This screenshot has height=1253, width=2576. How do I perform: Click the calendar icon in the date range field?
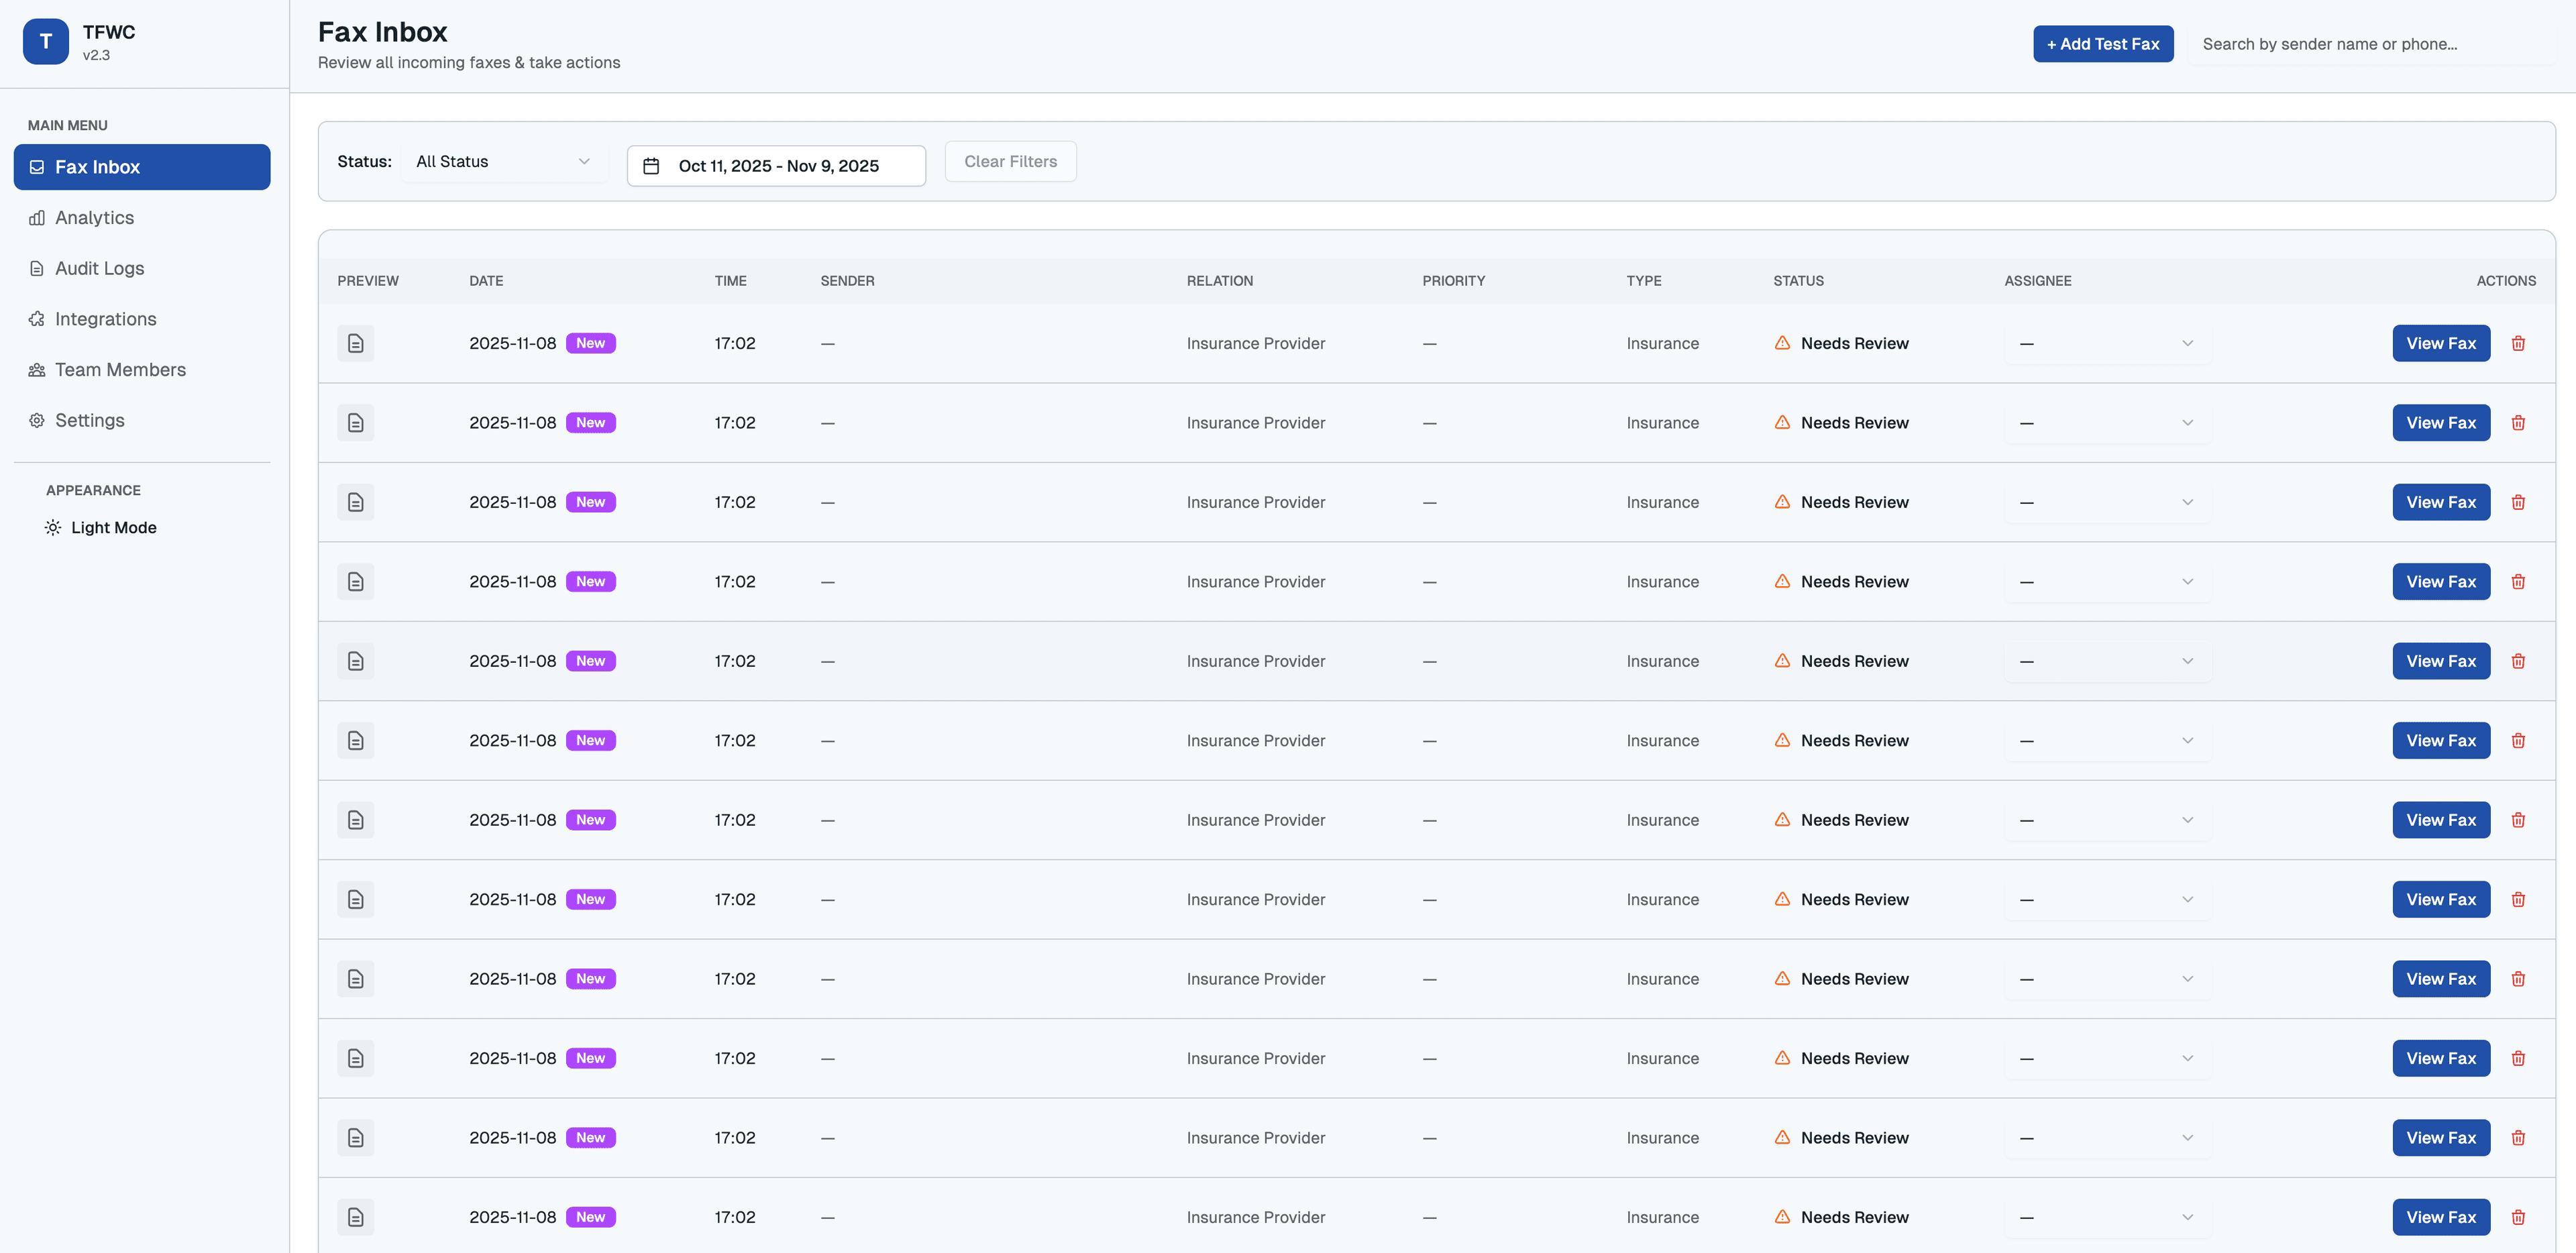(x=651, y=166)
